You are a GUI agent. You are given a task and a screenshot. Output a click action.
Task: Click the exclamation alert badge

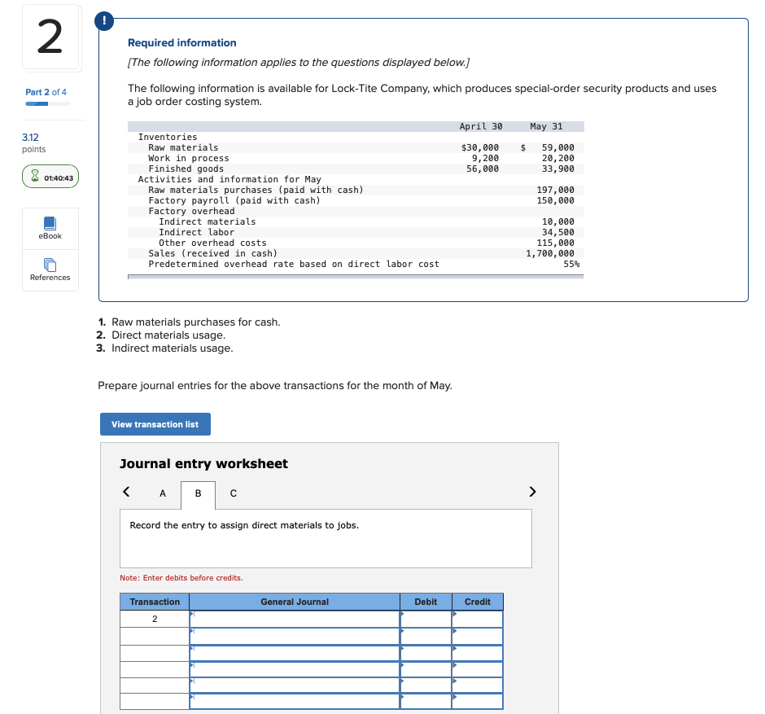click(x=103, y=20)
